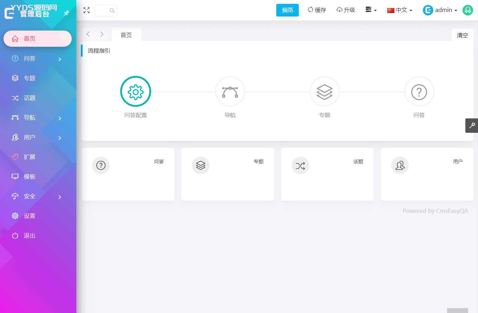Click the search input field at top left

[104, 10]
